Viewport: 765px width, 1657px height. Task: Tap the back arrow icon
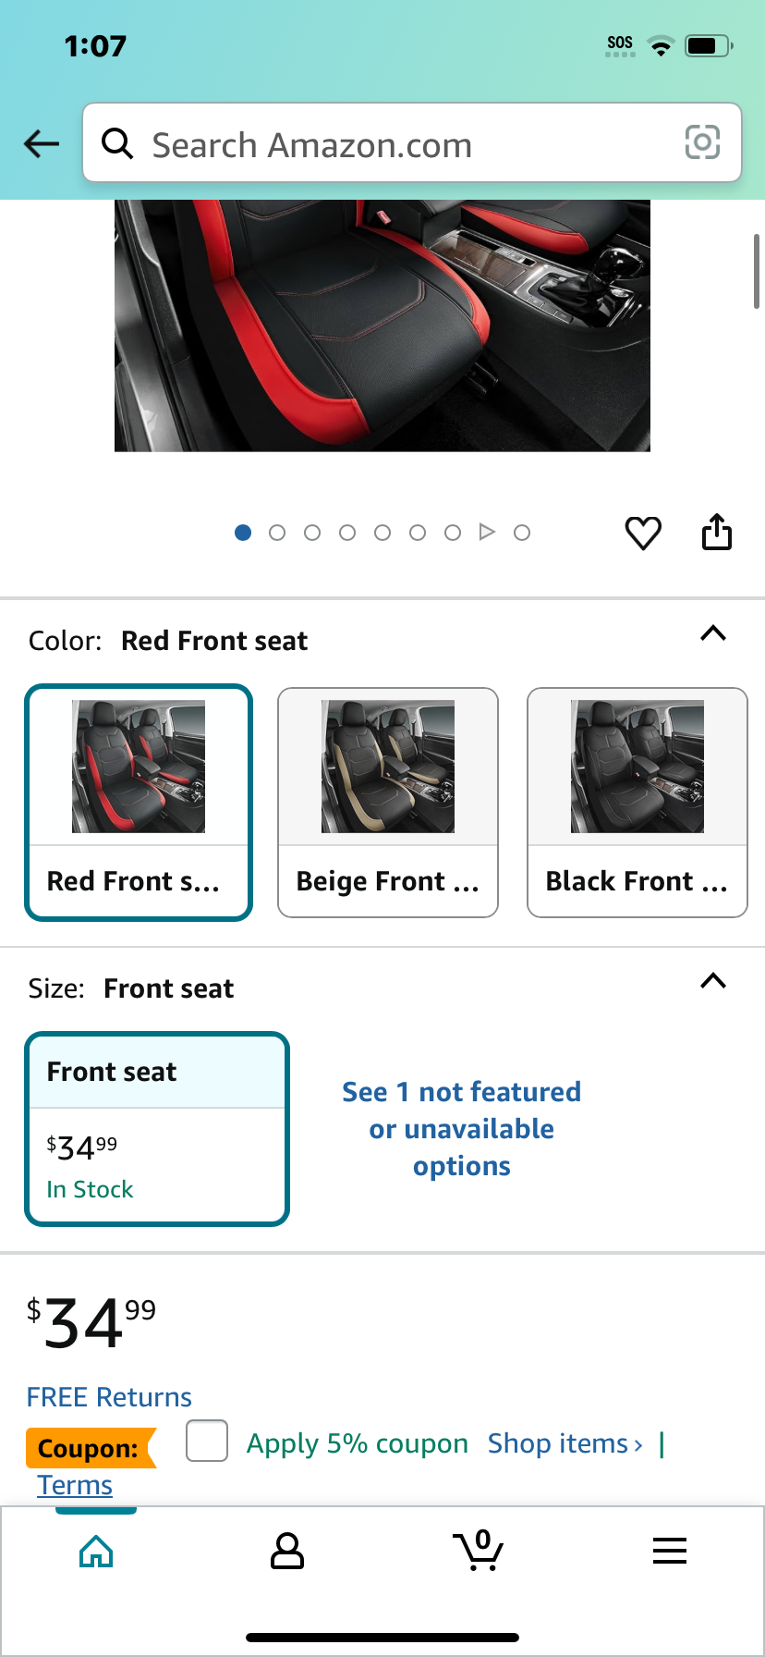(42, 143)
